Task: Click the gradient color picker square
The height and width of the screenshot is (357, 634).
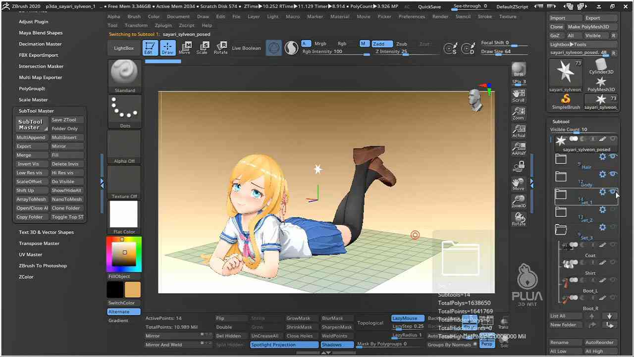Action: tap(124, 254)
